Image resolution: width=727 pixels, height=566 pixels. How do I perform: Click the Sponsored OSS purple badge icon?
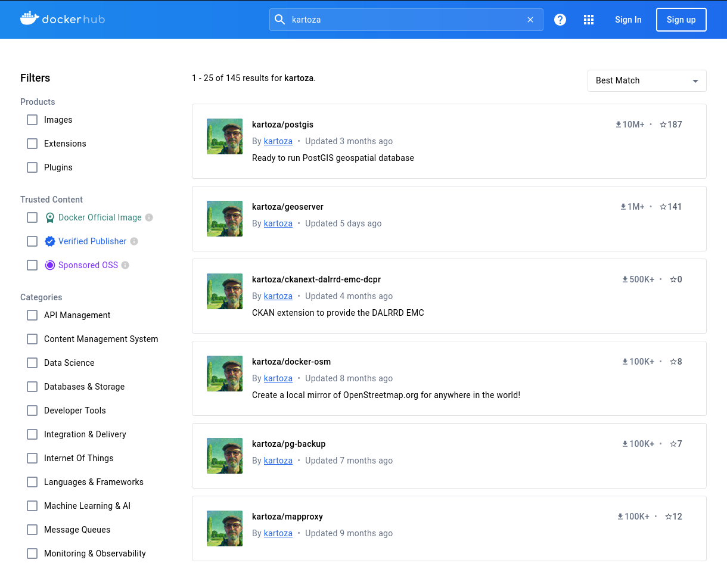[x=50, y=265]
